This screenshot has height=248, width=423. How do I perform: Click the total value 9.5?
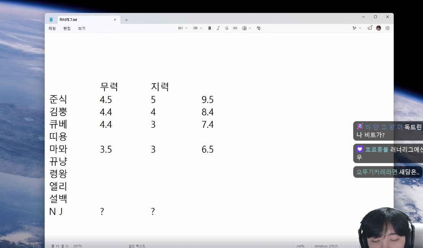pos(207,100)
